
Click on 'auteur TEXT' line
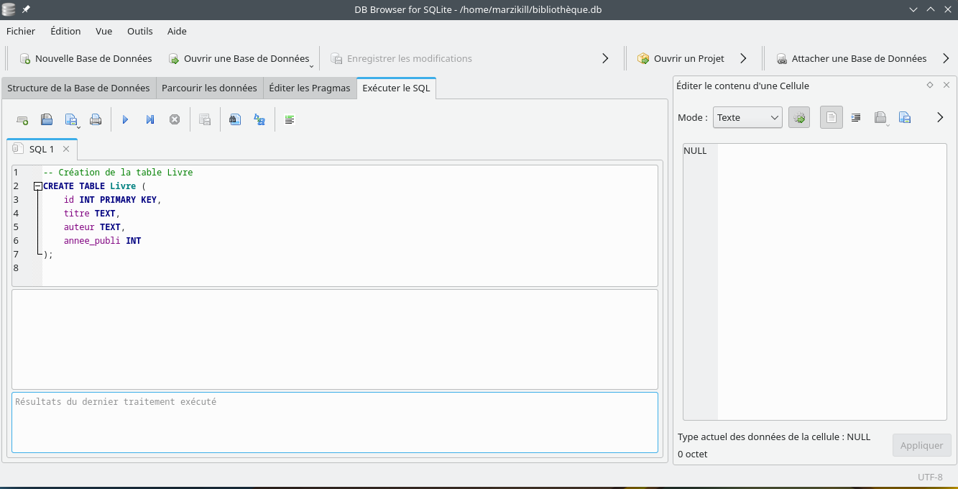(94, 227)
